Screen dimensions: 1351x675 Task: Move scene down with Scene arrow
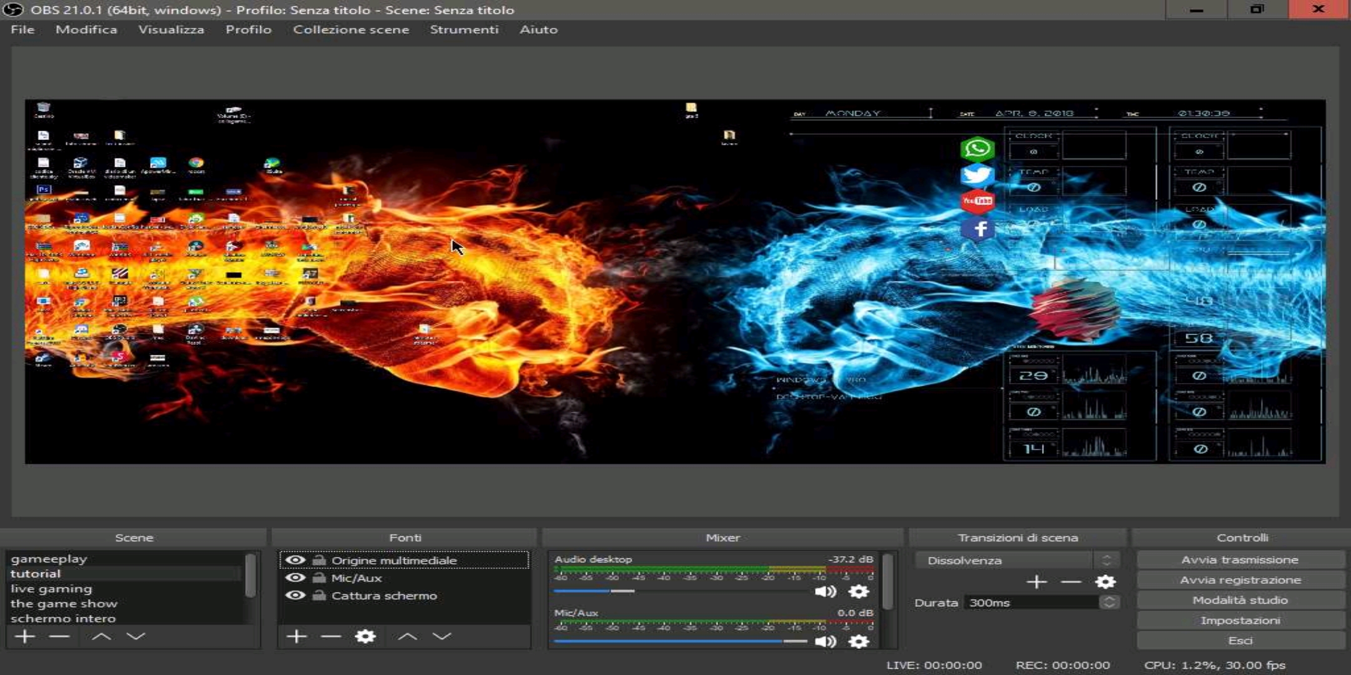(x=136, y=636)
